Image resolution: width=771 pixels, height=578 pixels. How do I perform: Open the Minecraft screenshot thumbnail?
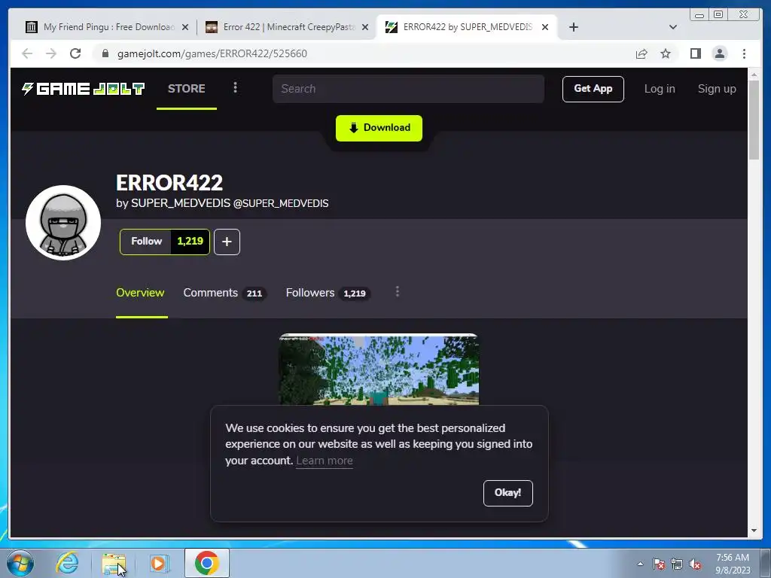point(379,370)
